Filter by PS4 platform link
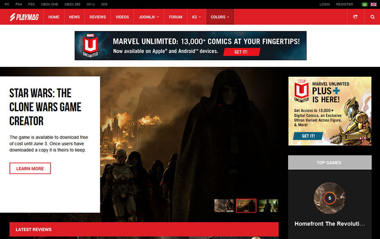The width and height of the screenshot is (380, 239). click(x=19, y=5)
